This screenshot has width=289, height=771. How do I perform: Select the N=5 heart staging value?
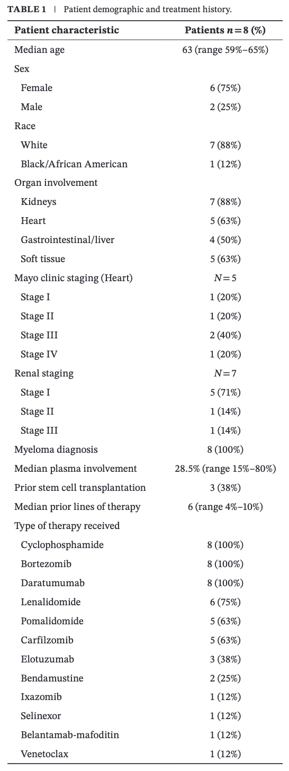pyautogui.click(x=225, y=278)
